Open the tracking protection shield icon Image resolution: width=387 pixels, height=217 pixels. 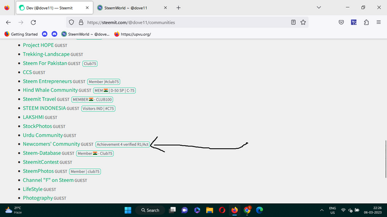(71, 22)
